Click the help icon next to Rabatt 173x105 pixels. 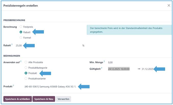coord(12,45)
